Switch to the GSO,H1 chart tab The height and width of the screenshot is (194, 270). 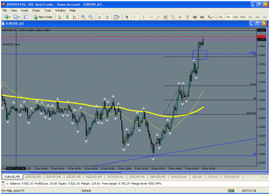pyautogui.click(x=213, y=177)
